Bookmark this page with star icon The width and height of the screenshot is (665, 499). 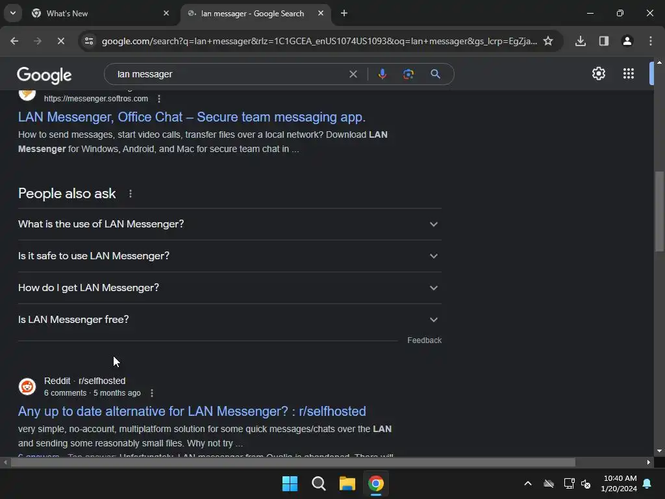[x=548, y=41]
